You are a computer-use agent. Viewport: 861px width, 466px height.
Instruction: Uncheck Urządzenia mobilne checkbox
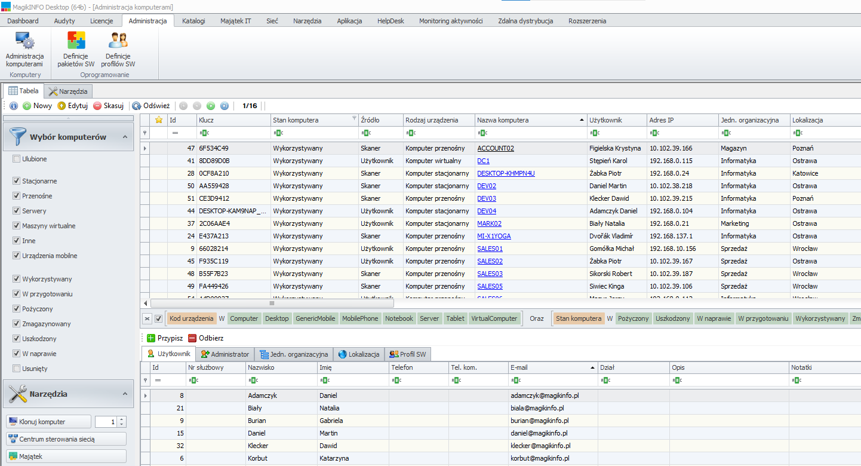(16, 256)
